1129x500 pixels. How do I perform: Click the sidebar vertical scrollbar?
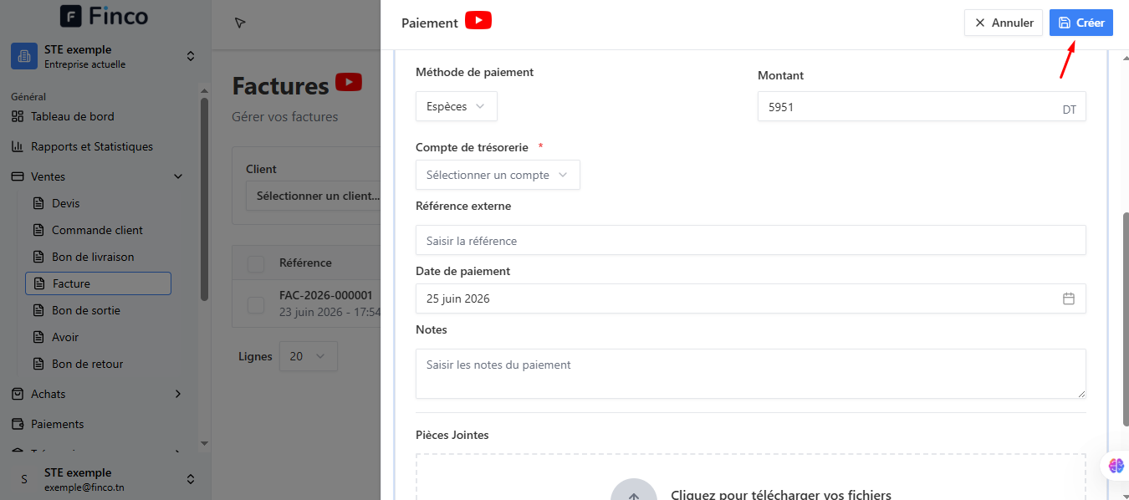(x=204, y=200)
